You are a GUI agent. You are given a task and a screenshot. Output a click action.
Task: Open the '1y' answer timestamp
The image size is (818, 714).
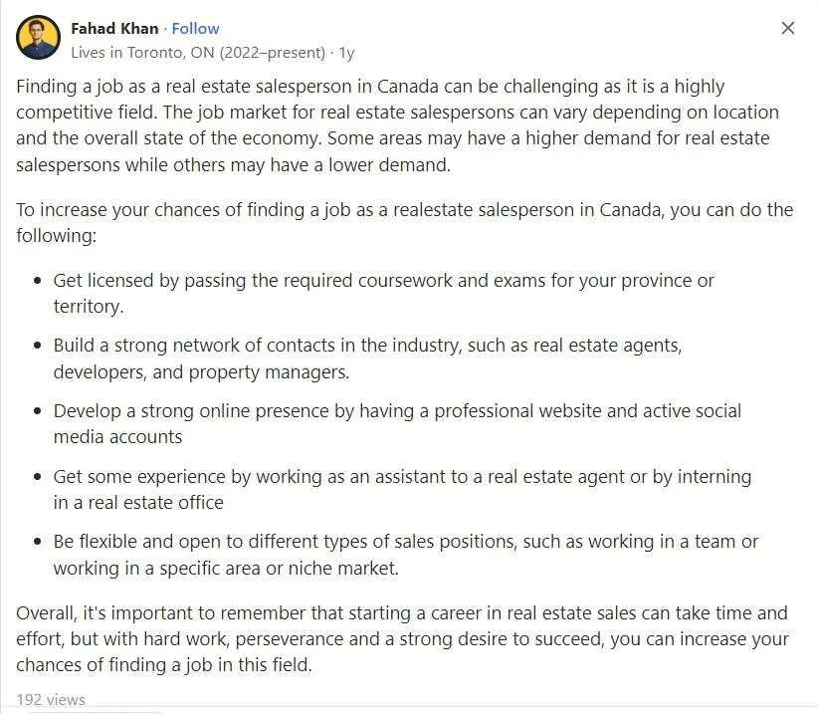[346, 52]
